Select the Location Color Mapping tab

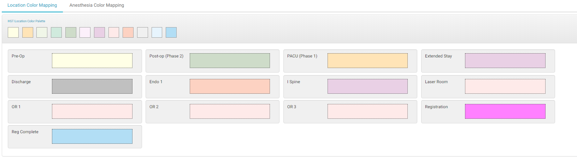pos(32,5)
